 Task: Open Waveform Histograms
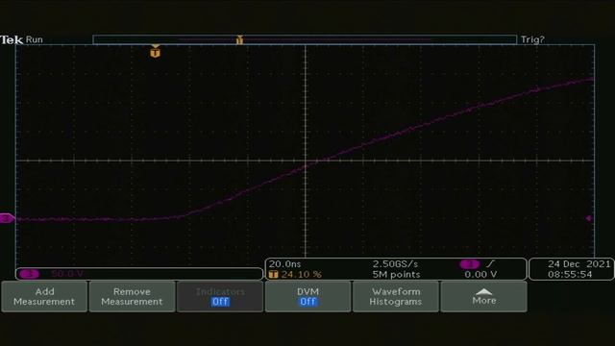(395, 297)
